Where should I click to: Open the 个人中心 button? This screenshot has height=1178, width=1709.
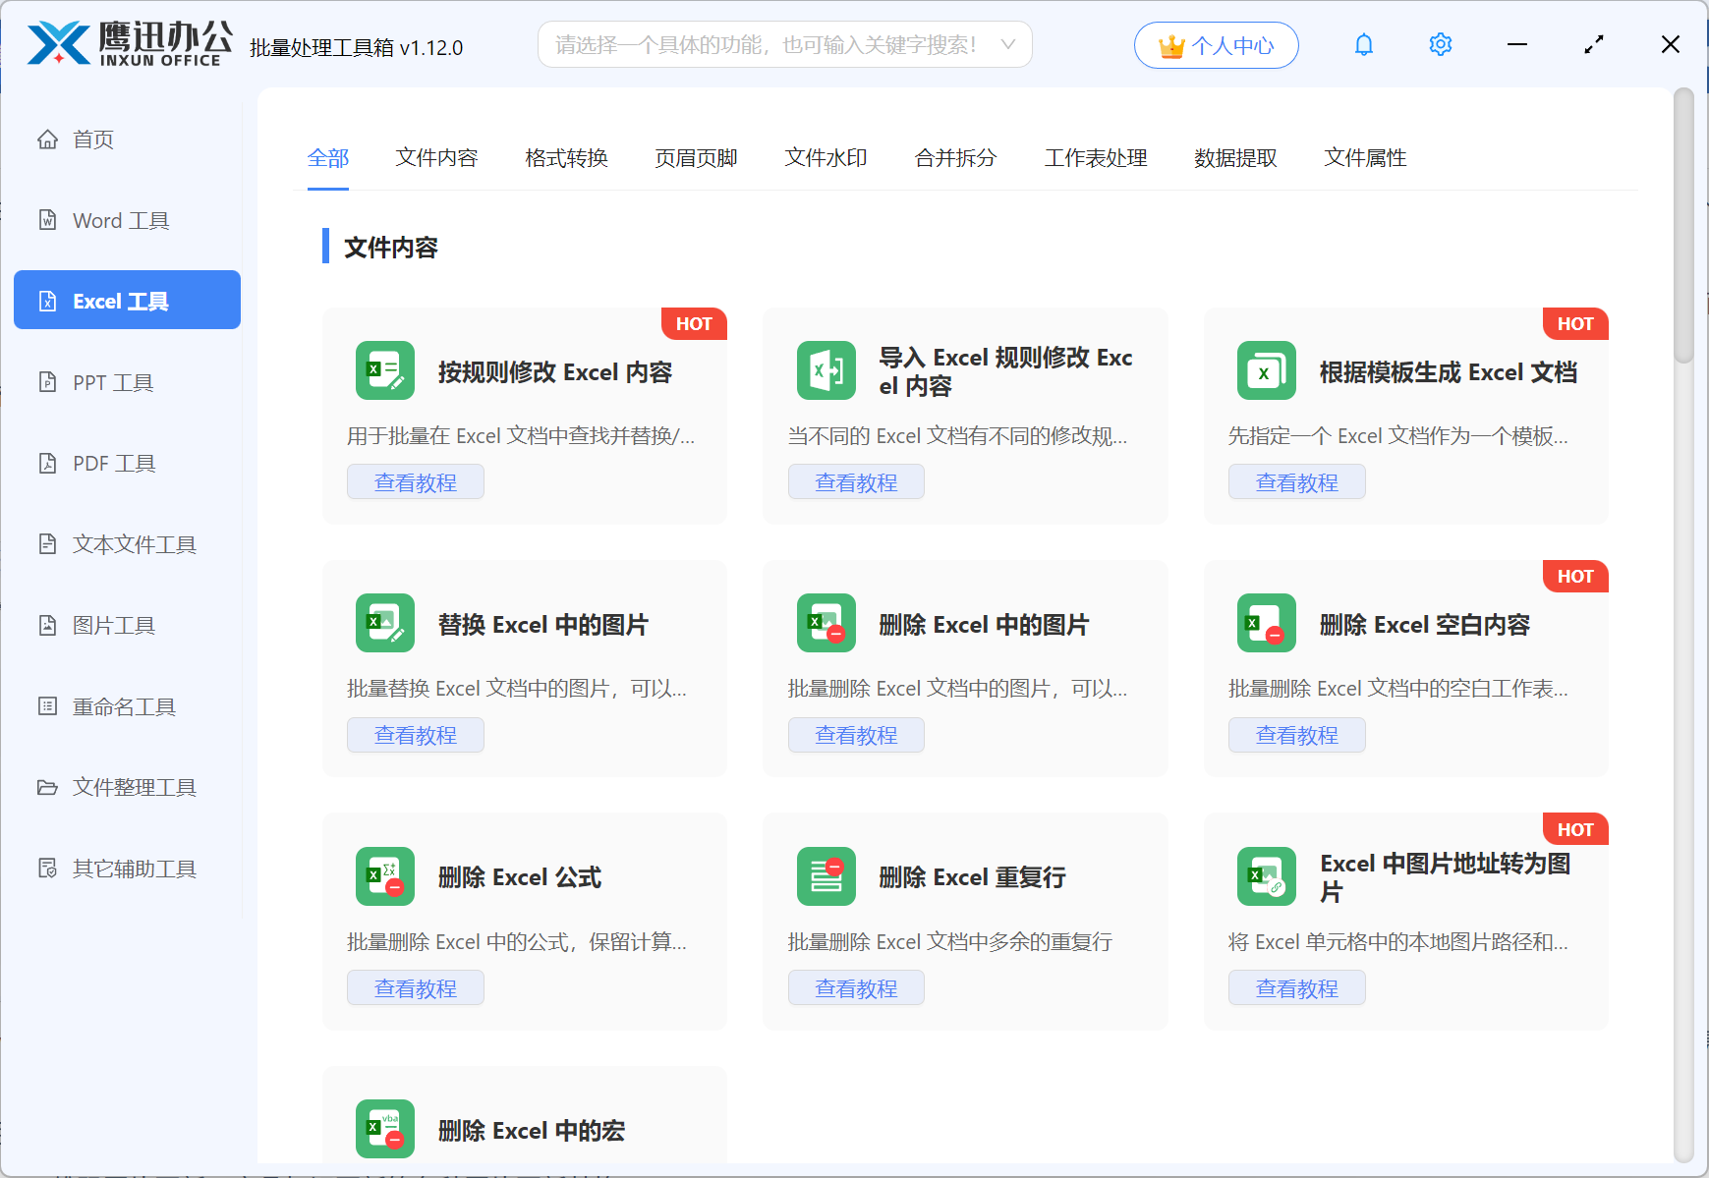1216,45
